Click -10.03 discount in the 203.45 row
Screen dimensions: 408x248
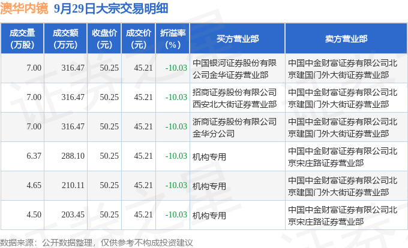tap(176, 215)
